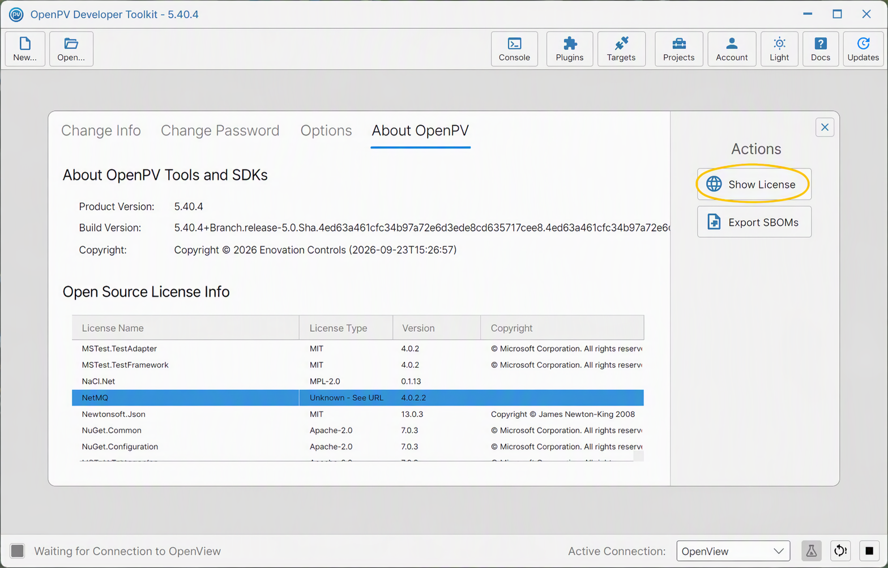Switch to the Options tab
Image resolution: width=888 pixels, height=568 pixels.
click(x=326, y=131)
